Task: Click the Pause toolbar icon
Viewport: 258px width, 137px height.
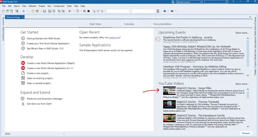Action: [84, 11]
